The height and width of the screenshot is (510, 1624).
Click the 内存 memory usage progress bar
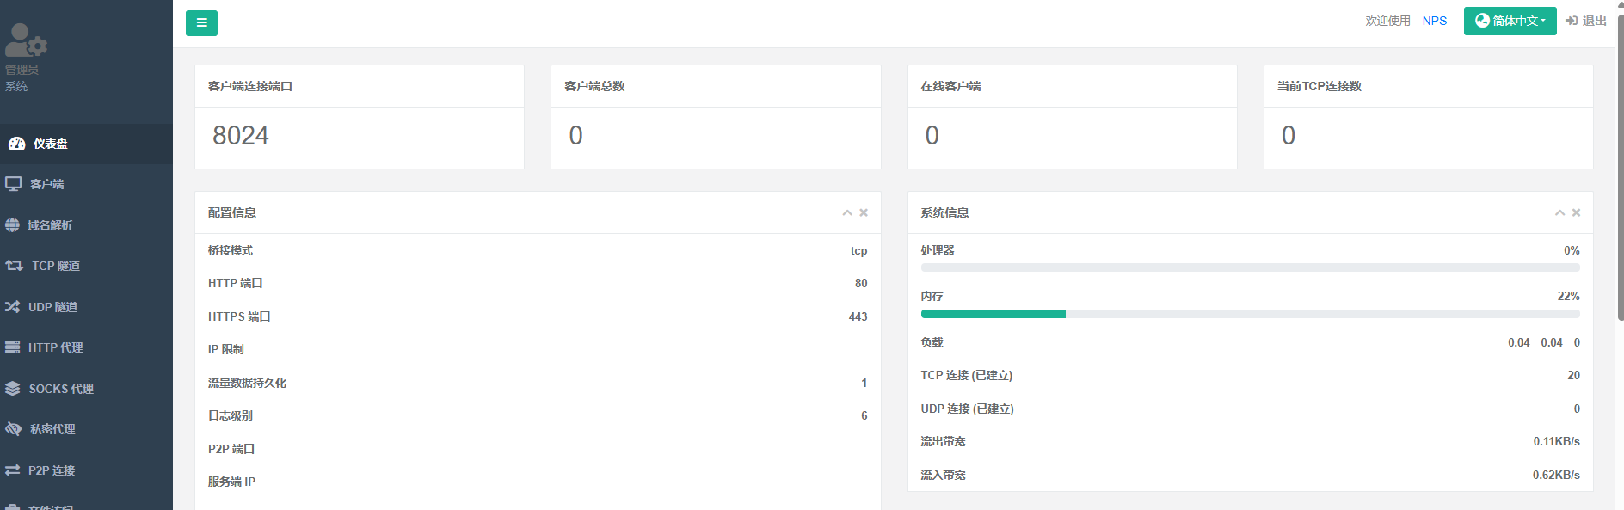[x=1250, y=314]
